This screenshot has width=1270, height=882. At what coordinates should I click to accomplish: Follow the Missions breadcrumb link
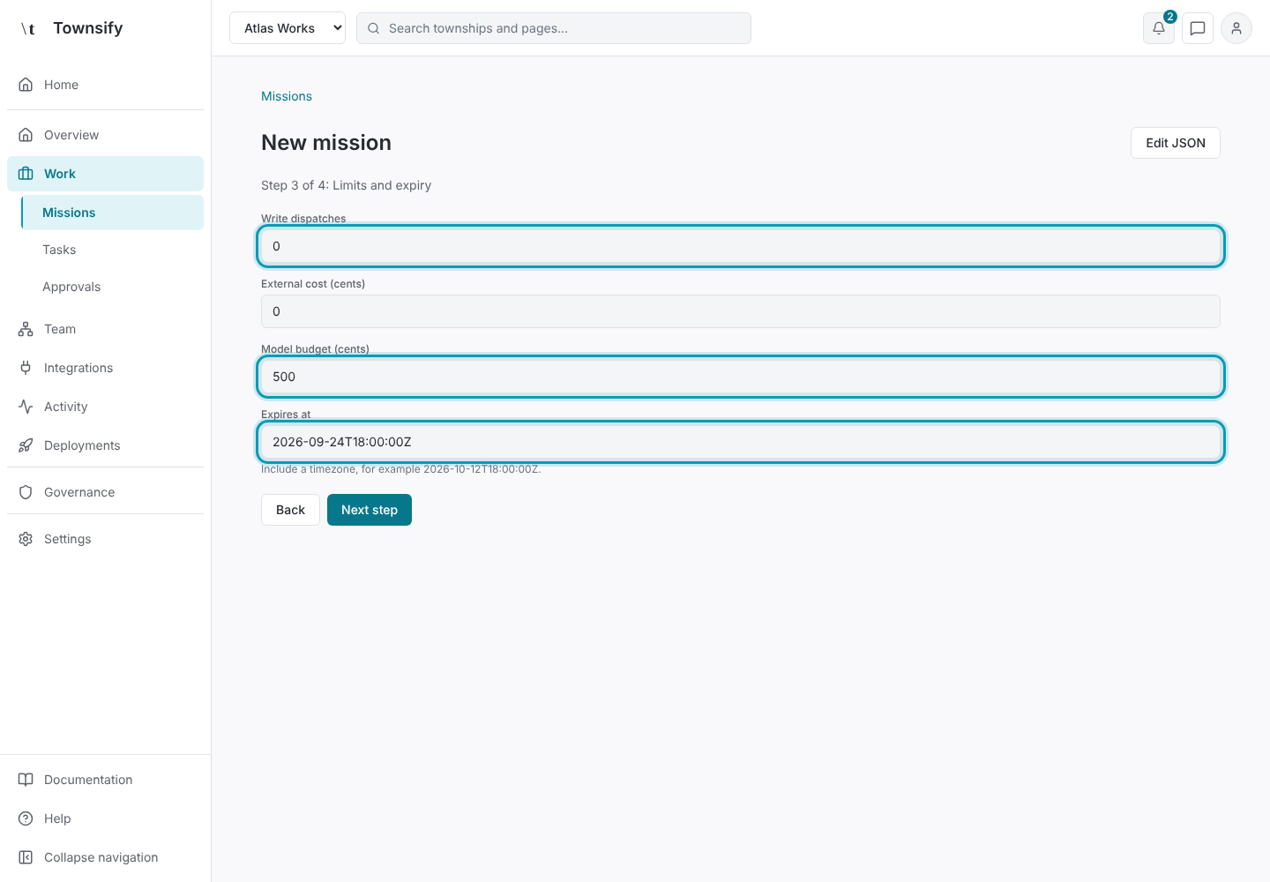click(287, 96)
